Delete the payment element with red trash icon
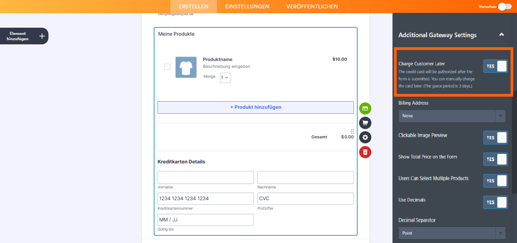 click(365, 152)
